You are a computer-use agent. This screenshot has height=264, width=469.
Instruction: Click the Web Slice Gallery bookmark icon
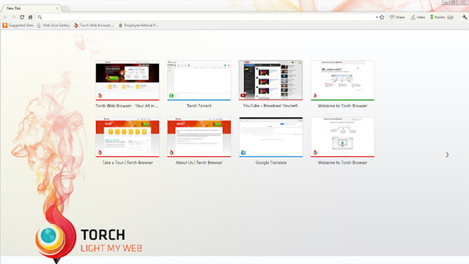(39, 25)
